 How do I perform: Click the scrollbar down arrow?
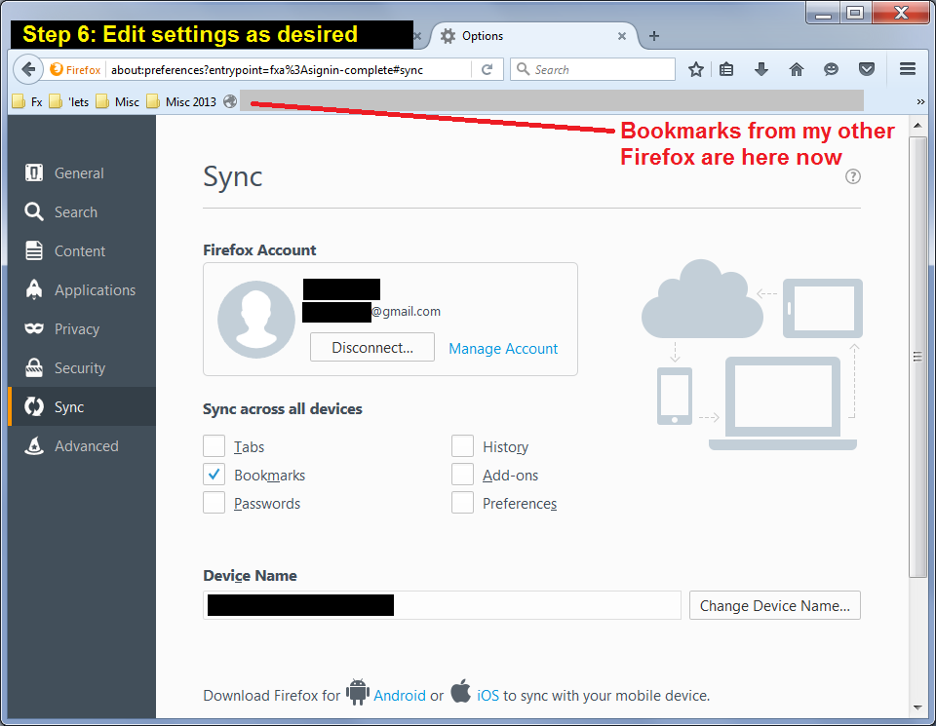click(x=917, y=708)
